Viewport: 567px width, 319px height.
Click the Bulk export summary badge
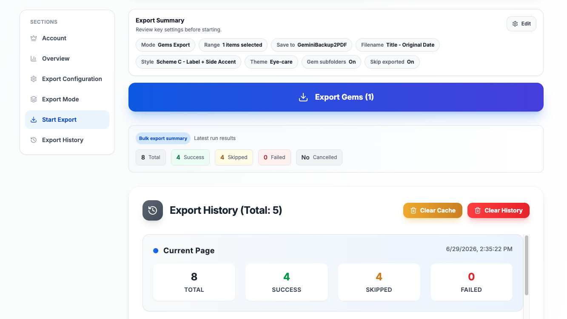pyautogui.click(x=163, y=138)
